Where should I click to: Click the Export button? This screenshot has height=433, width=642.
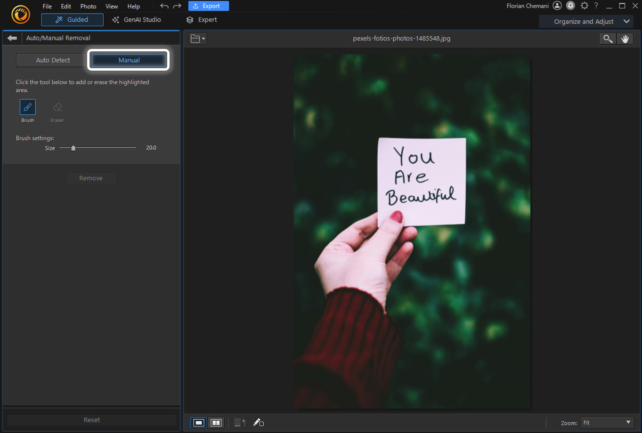208,6
